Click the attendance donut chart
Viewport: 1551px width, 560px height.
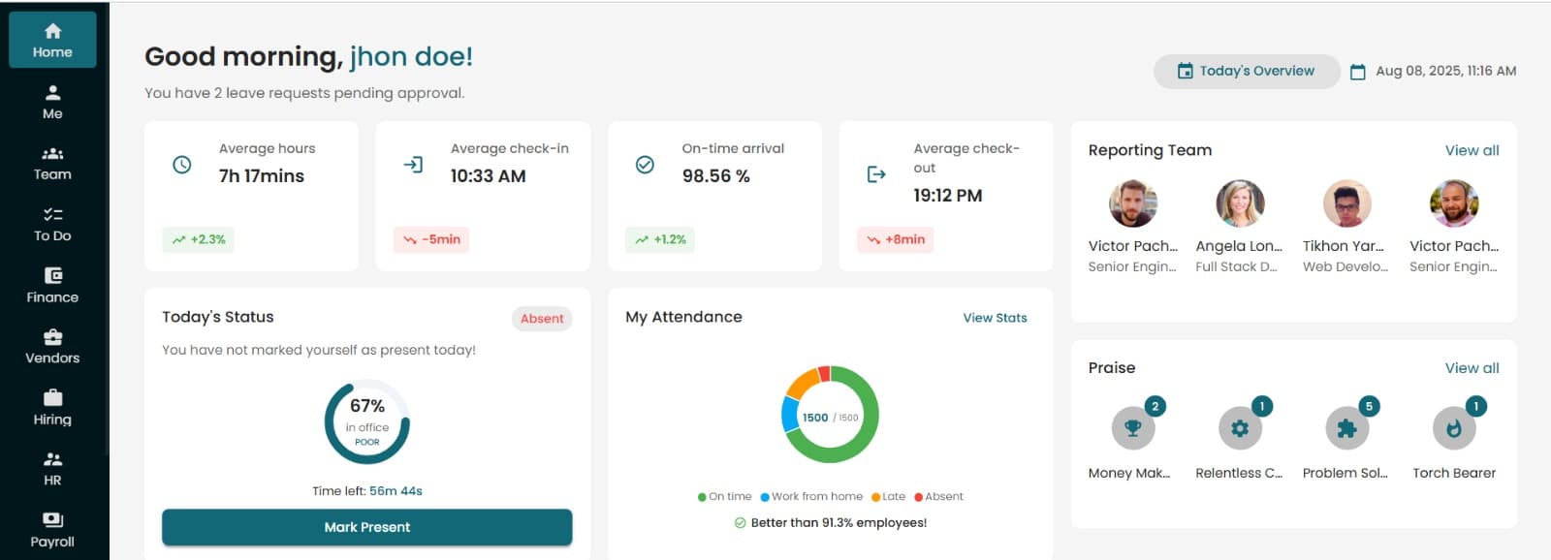(x=830, y=415)
